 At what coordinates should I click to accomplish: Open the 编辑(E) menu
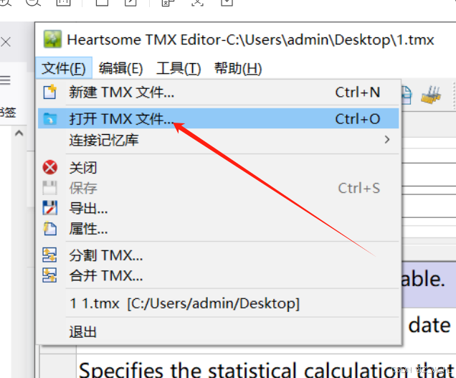(x=120, y=69)
